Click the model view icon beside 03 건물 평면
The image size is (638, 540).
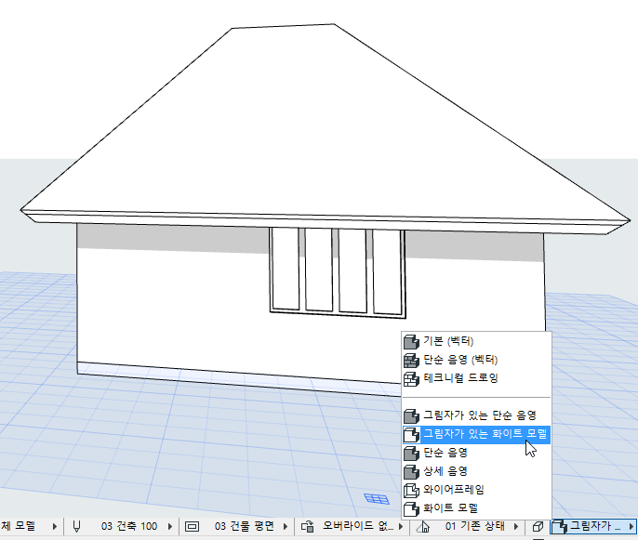coord(192,527)
